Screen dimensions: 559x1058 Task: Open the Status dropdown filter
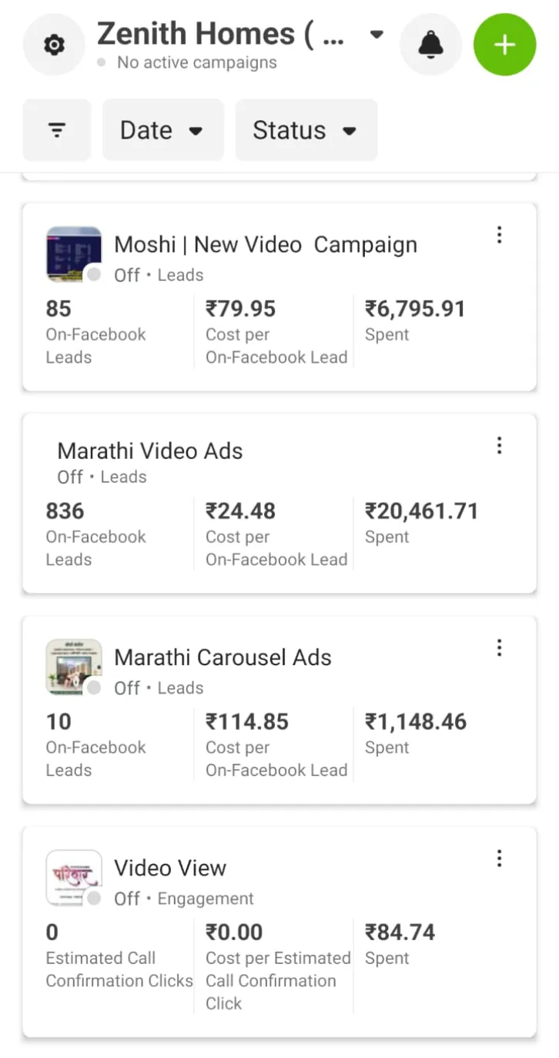pos(306,130)
